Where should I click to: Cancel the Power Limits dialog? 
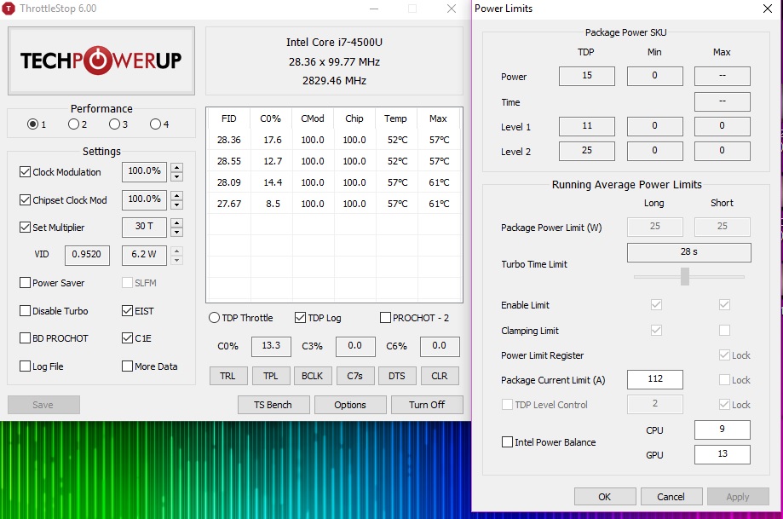671,497
